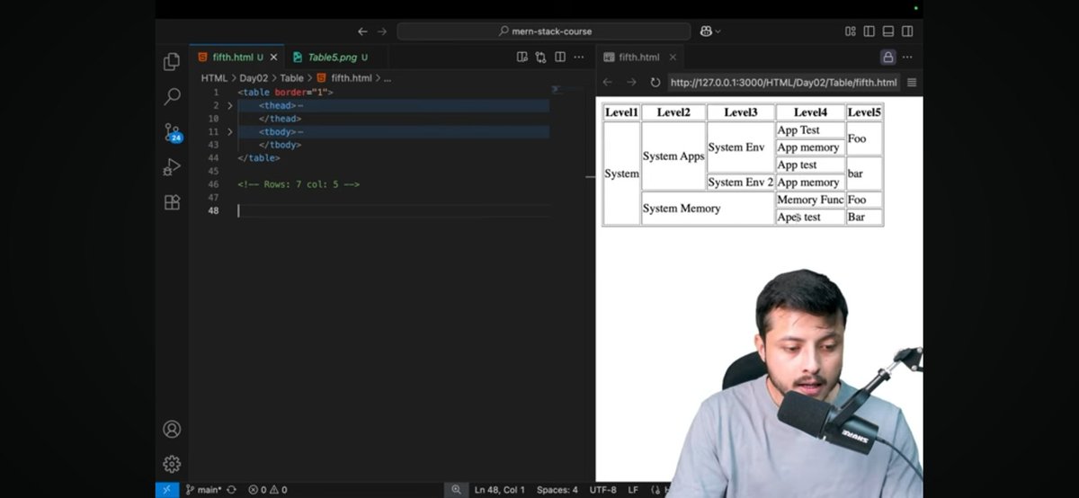Open the Accounts menu icon
This screenshot has height=498, width=1079.
pyautogui.click(x=172, y=429)
